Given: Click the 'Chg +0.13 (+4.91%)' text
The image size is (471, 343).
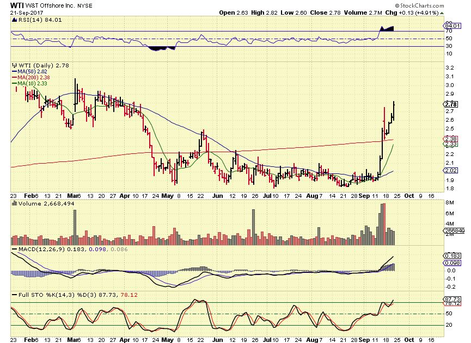Looking at the screenshot, I should point(412,13).
